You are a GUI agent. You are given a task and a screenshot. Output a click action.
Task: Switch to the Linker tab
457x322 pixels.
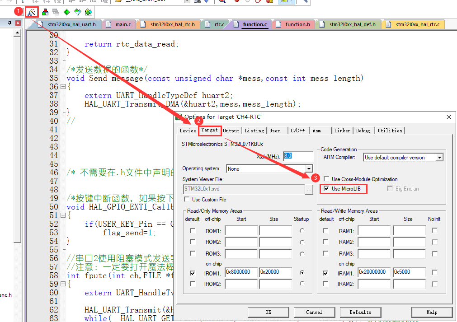click(342, 131)
